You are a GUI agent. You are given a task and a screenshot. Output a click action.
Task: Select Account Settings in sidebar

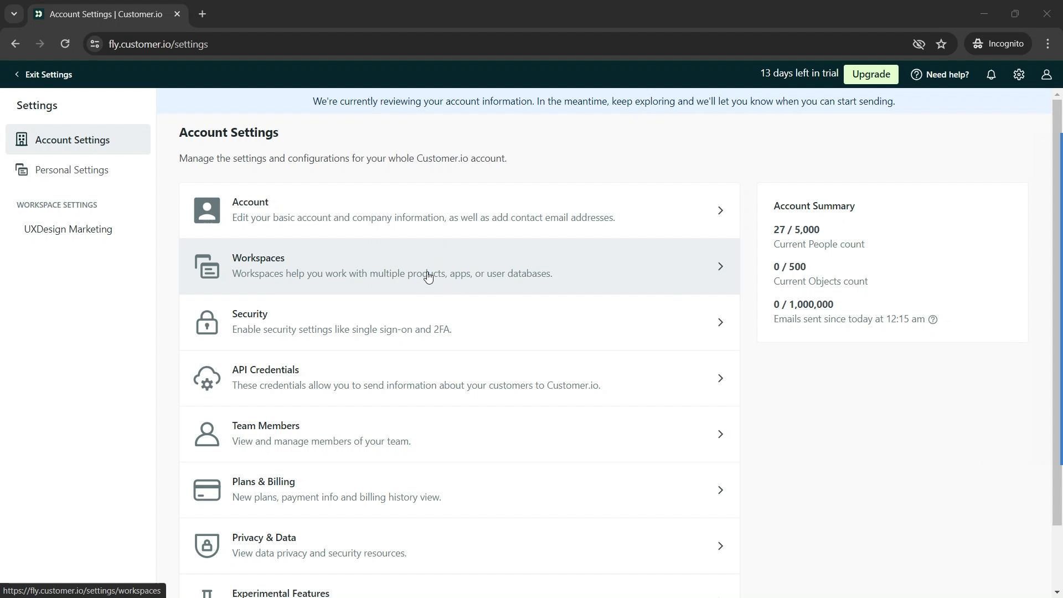(72, 140)
